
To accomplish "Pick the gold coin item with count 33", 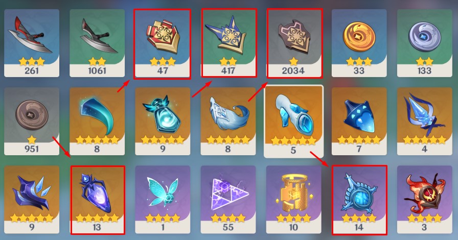I will point(359,43).
